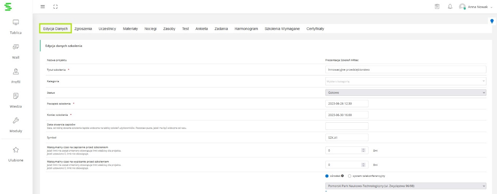The height and width of the screenshot is (194, 497).
Task: Go to the Certyfikaty tab
Action: [x=315, y=29]
